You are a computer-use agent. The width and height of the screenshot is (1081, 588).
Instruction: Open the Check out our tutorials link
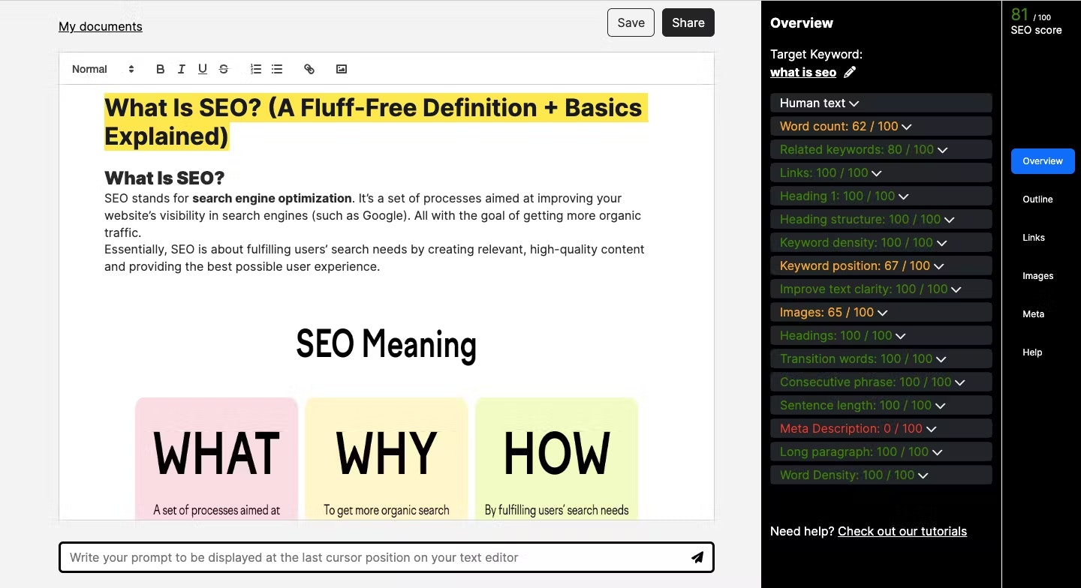(x=902, y=531)
